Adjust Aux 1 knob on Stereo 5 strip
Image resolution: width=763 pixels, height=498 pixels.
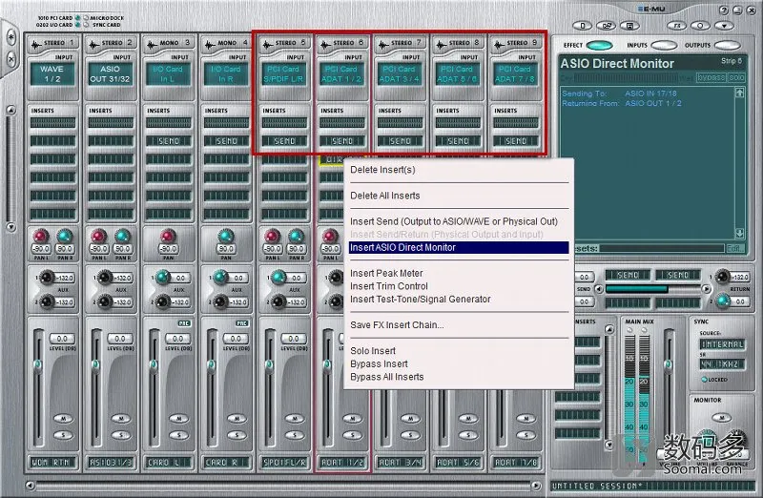[x=278, y=278]
